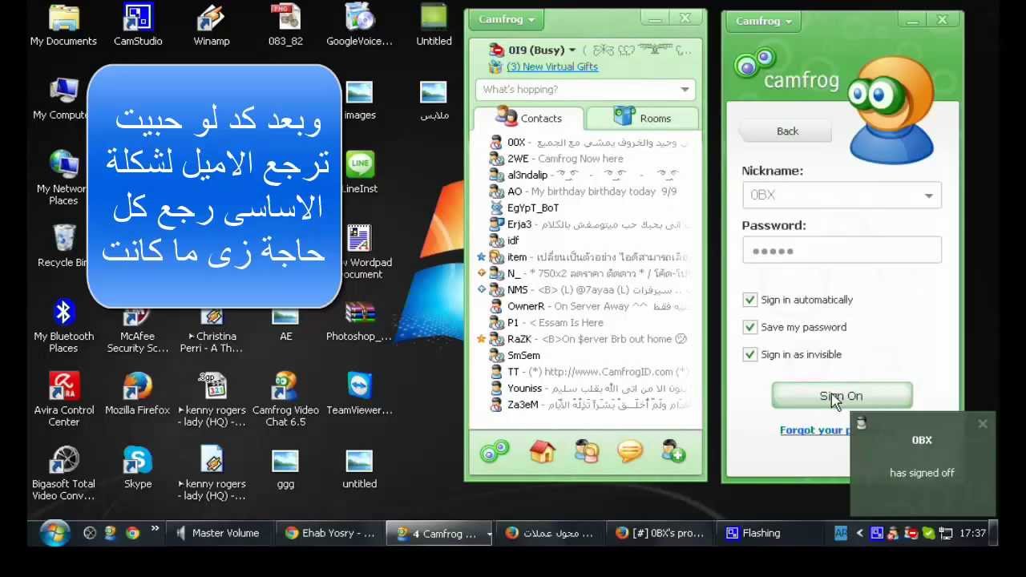Open Bigasoft Total Video Converter icon
Screen dimensions: 1026x577
63,473
